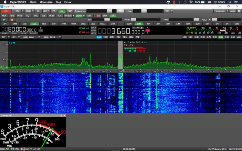Image resolution: width=242 pixels, height=151 pixels.
Task: Start IQ recording with red-dot IQ button
Action: click(x=97, y=16)
